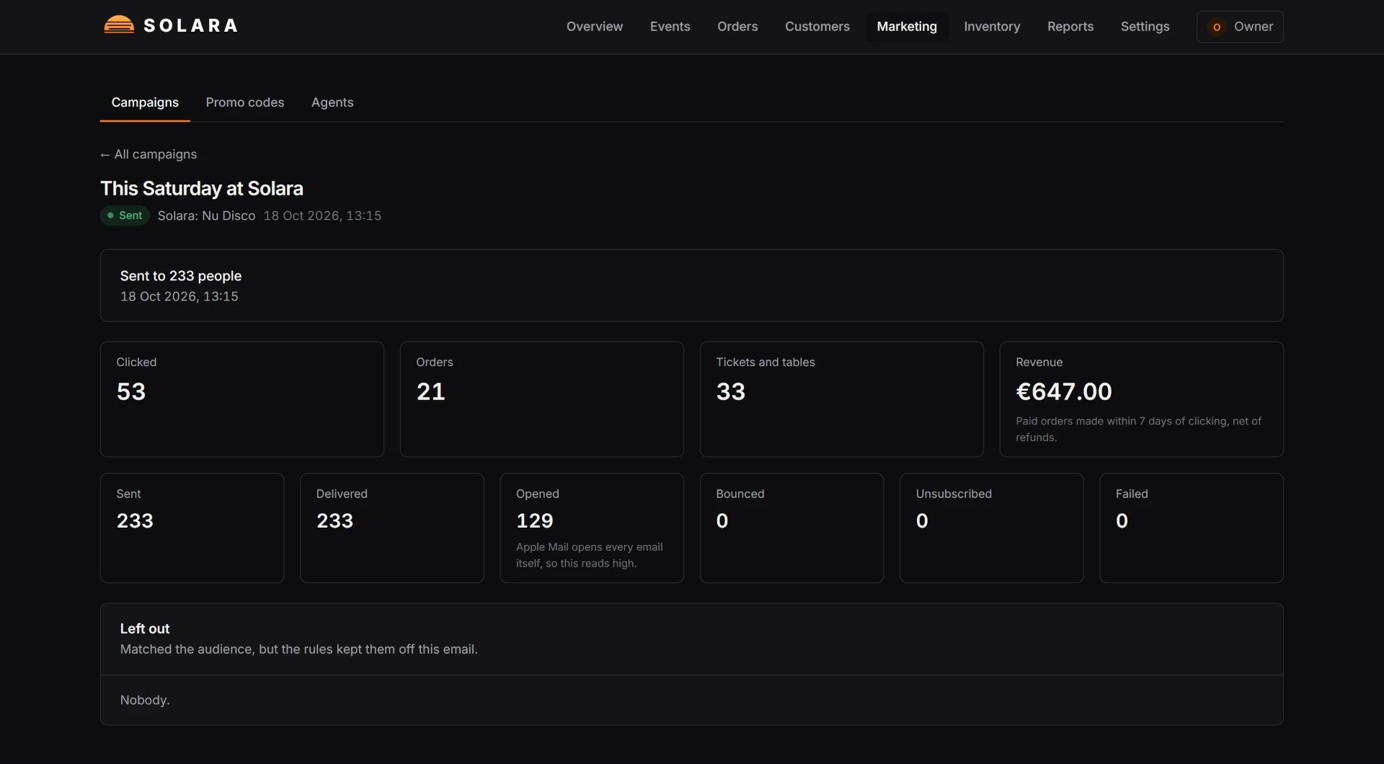This screenshot has width=1384, height=764.
Task: Click the Solara sun logo icon
Action: tap(119, 25)
